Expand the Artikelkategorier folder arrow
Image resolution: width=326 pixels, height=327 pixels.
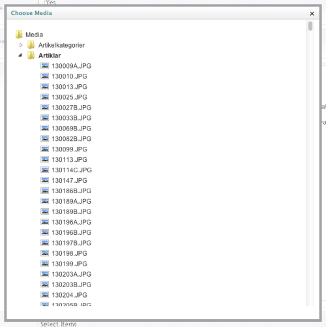pyautogui.click(x=21, y=45)
